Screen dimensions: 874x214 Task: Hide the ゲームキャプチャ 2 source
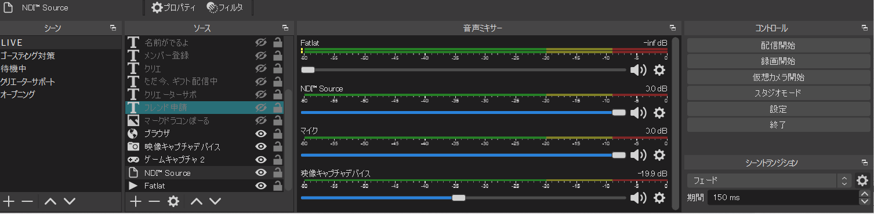[x=261, y=160]
